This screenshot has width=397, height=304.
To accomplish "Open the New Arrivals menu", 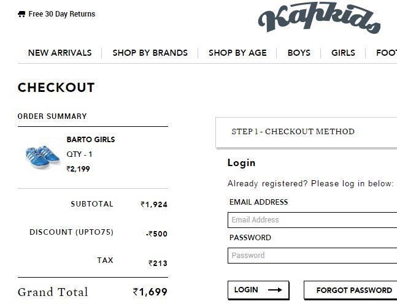I will click(x=60, y=53).
